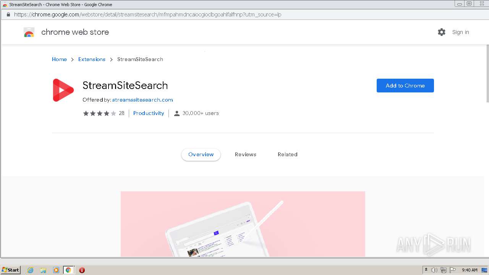489x275 pixels.
Task: Click the padlock icon in address bar
Action: (x=8, y=15)
